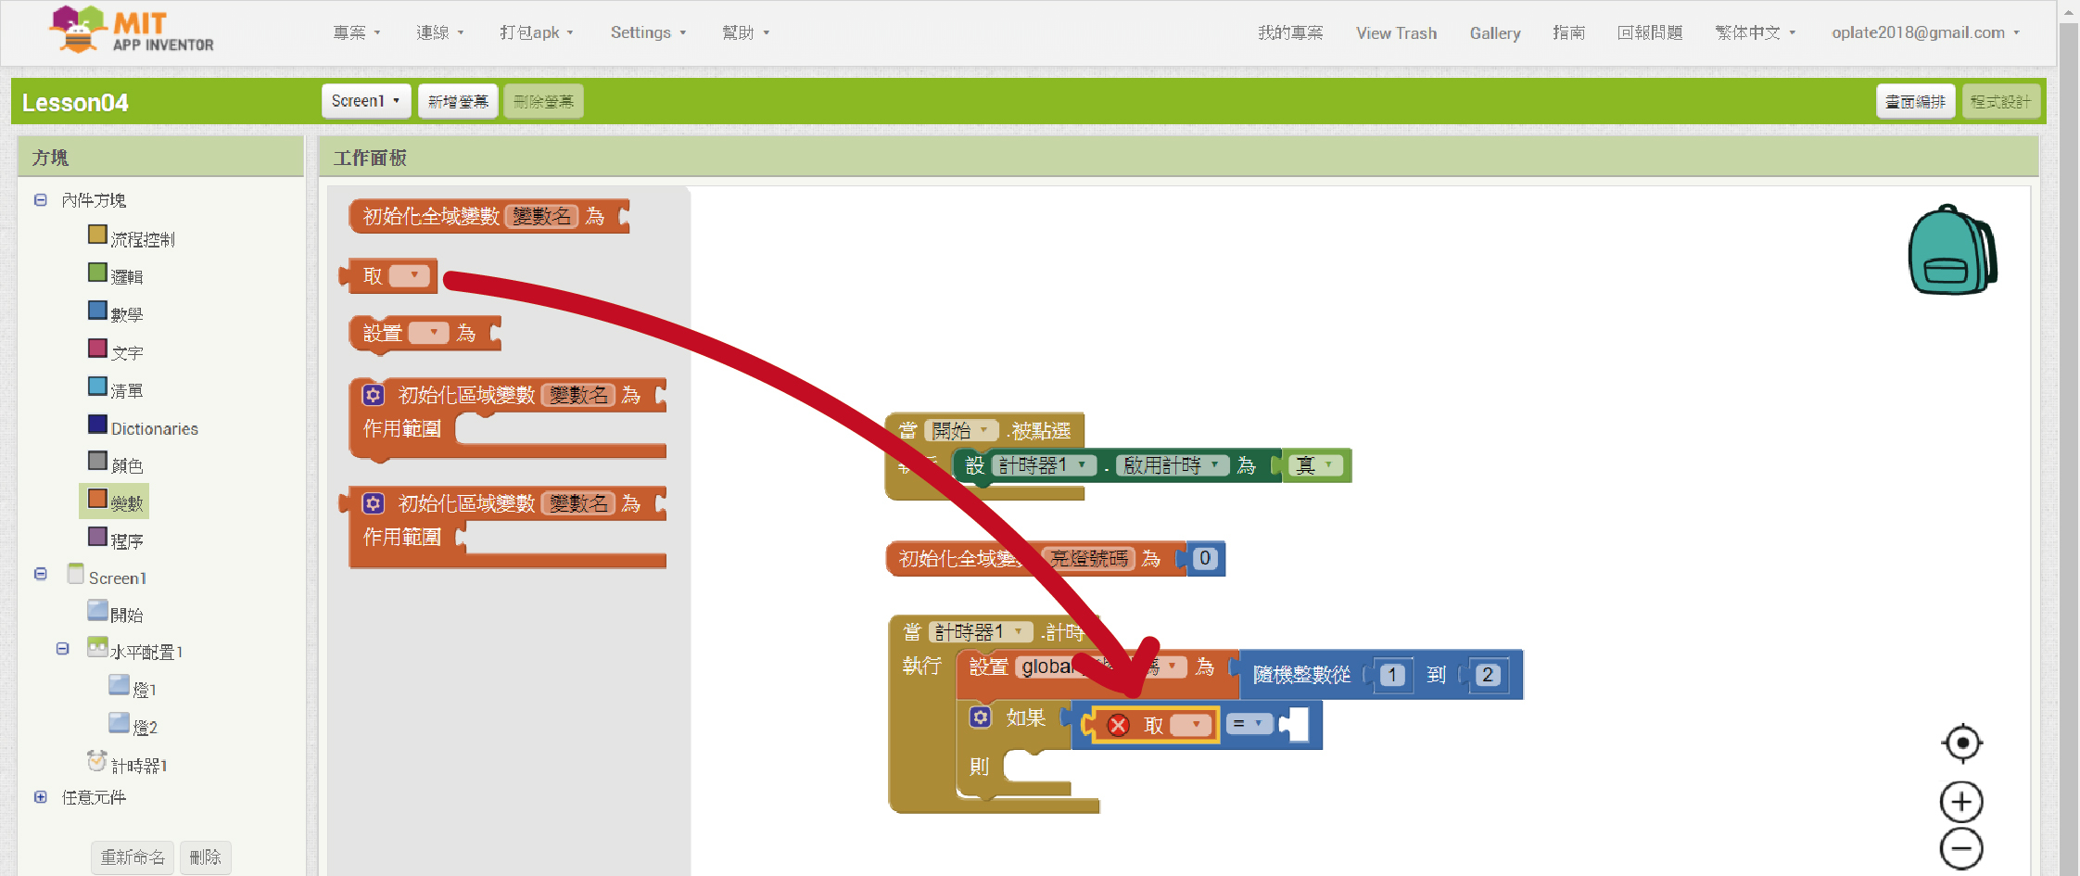Collapse Screen1 tree node
Screen dimensions: 2080x876
(x=41, y=574)
